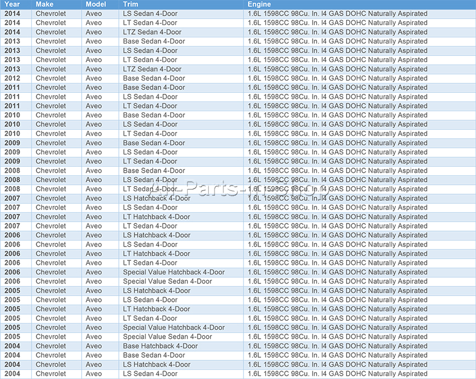
Task: Select the Aveo cell in the 2012 row
Action: pos(94,78)
